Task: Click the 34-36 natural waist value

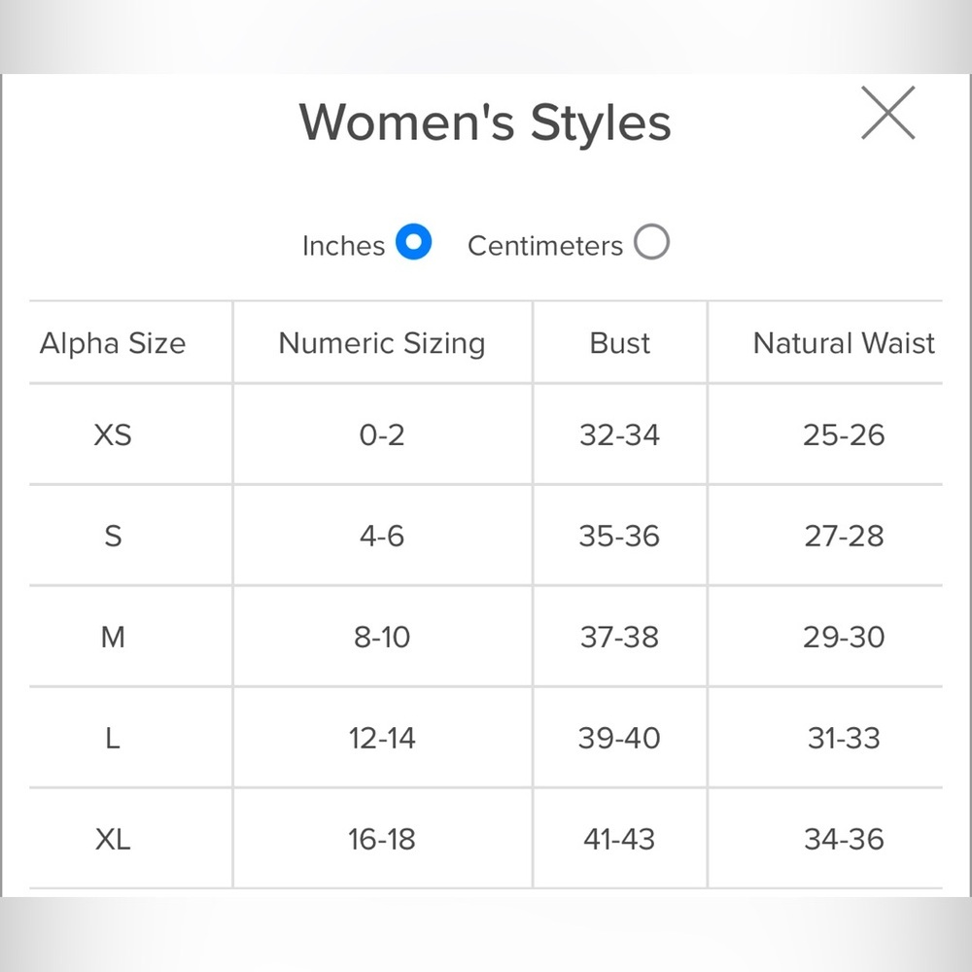Action: coord(844,839)
